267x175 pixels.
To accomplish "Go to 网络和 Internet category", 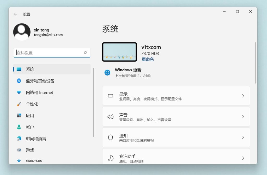I will pos(52,92).
